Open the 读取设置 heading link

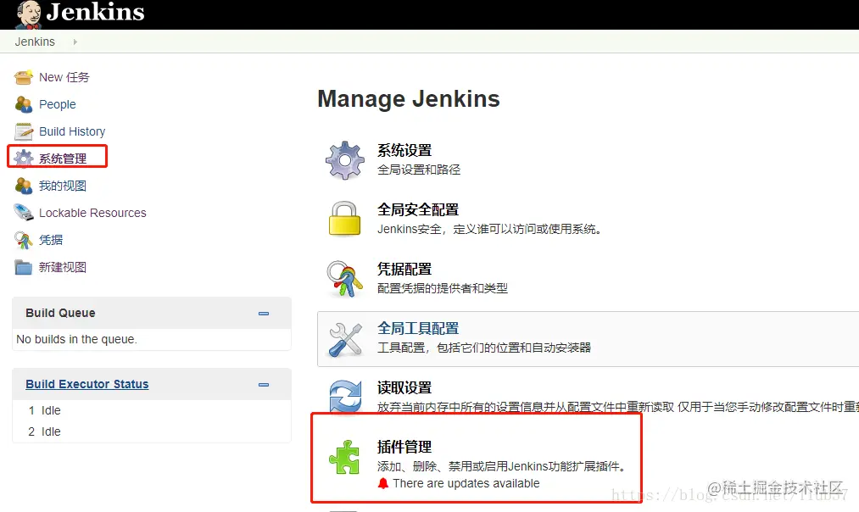click(x=404, y=387)
